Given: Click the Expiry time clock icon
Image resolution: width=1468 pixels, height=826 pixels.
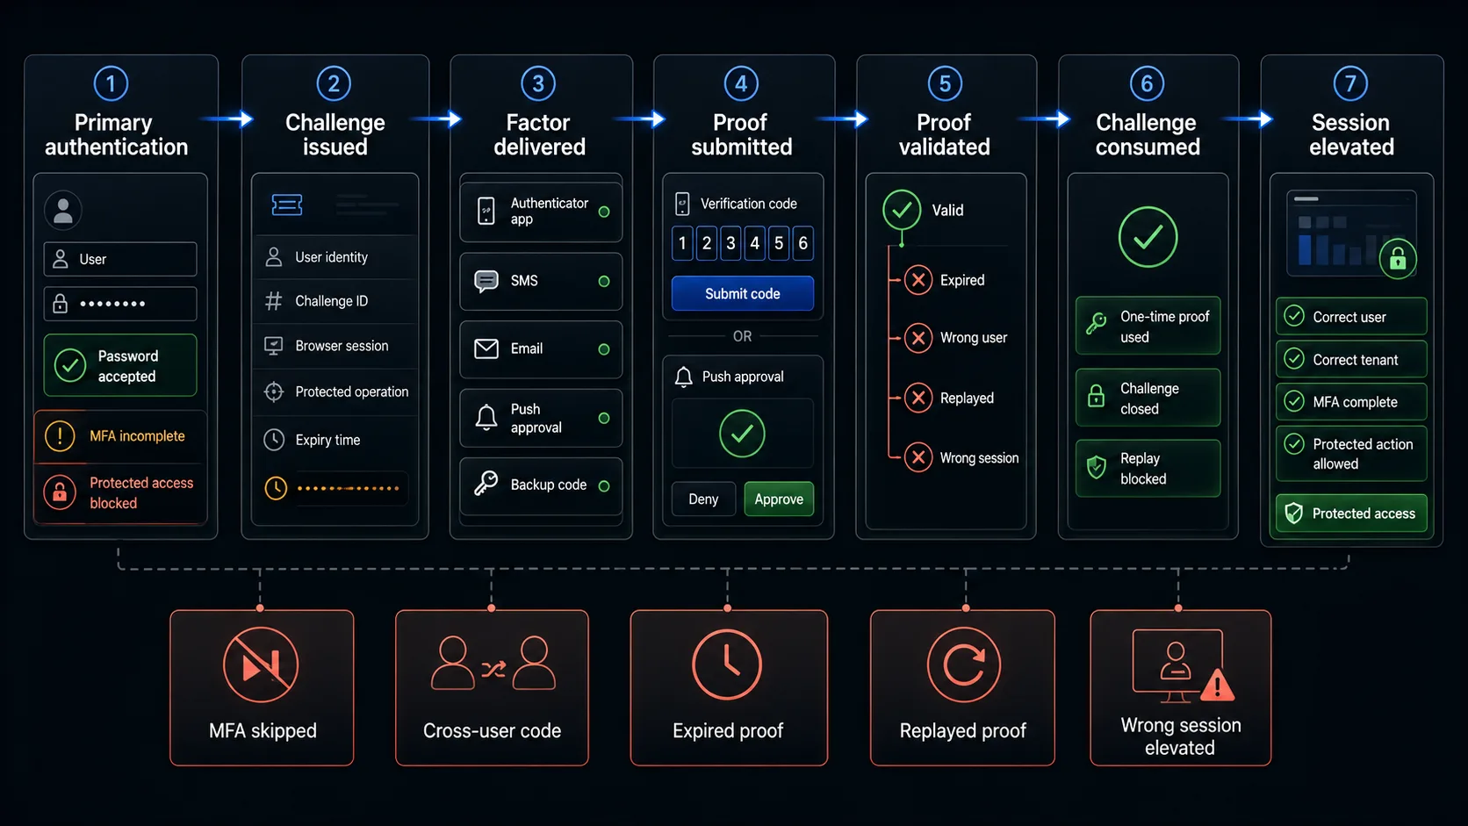Looking at the screenshot, I should click(274, 440).
